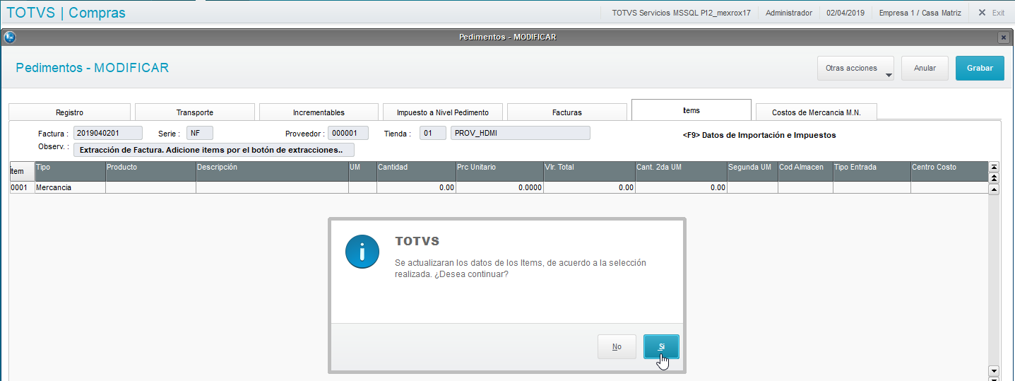The image size is (1015, 381).
Task: Click the TOTVS logo icon in the window title bar
Action: click(10, 37)
